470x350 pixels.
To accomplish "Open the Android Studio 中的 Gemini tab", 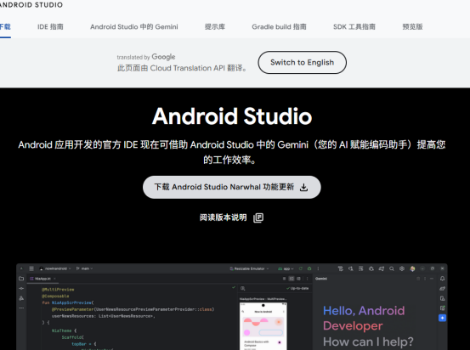I will point(134,27).
